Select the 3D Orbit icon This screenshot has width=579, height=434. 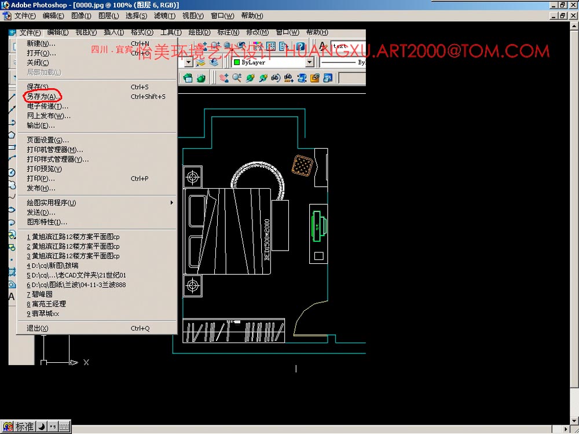tap(250, 78)
